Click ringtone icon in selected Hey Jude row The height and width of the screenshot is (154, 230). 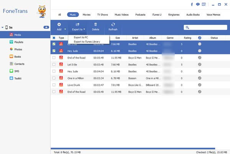pos(200,51)
